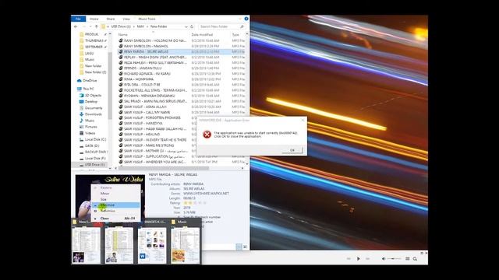Screen dimensions: 499x280
Task: Skip to next track in media player
Action: pos(367,259)
